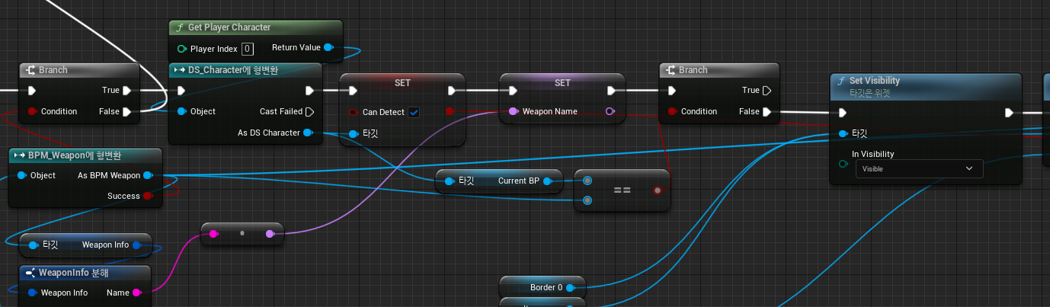Select the Set Visibility node title
Image resolution: width=1050 pixels, height=307 pixels.
click(875, 81)
